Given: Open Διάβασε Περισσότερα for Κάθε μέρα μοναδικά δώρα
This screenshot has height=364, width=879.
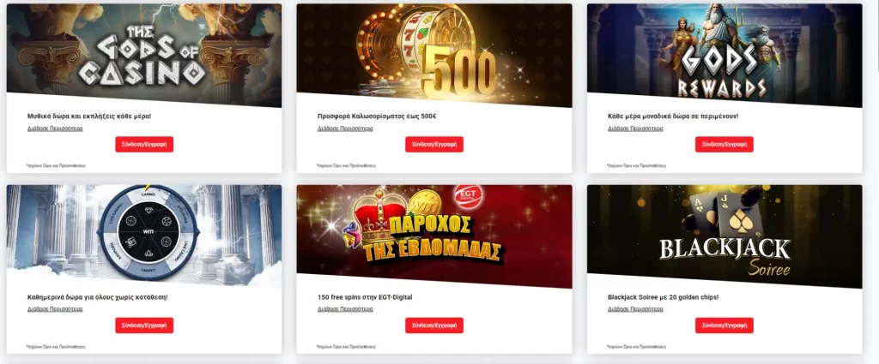Looking at the screenshot, I should pos(635,128).
